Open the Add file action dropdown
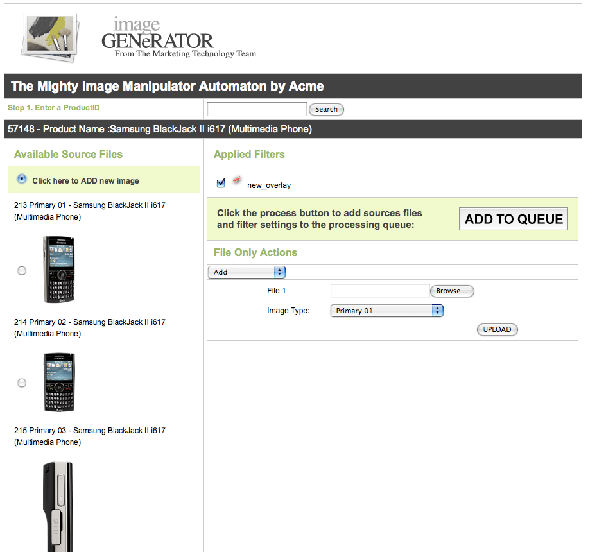 click(247, 272)
